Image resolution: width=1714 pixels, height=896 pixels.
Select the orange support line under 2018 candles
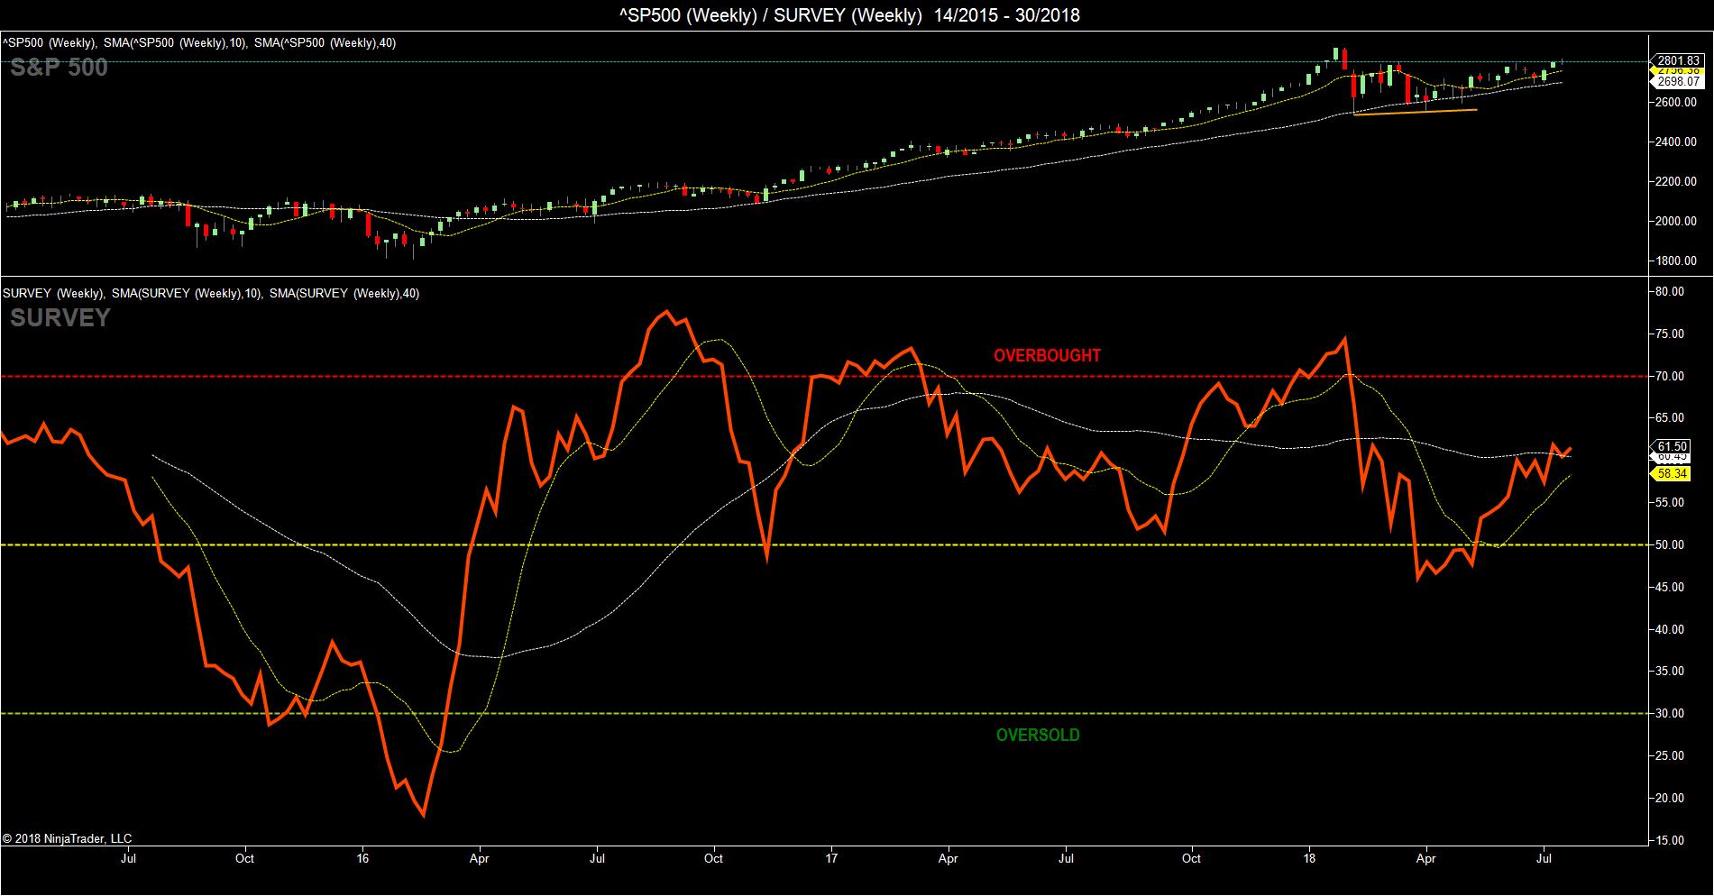[x=1416, y=112]
